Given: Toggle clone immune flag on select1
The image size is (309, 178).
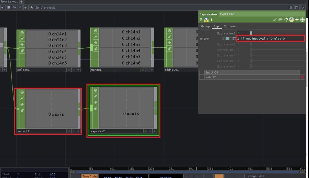Looking at the screenshot, I should click(22, 39).
